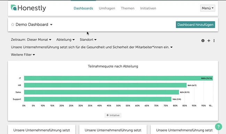This screenshot has height=134, width=226.
Task: Expand the Demo Dashboard selector
Action: pos(34,25)
